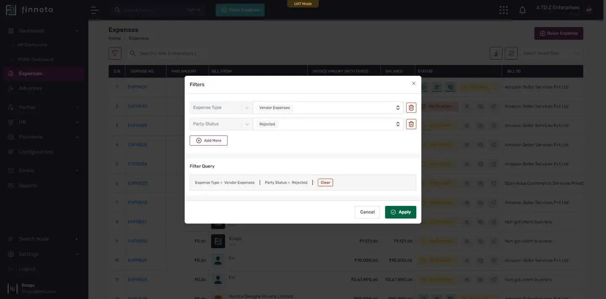Click the swap columns icon beside download
Image resolution: width=606 pixels, height=299 pixels.
tap(511, 53)
